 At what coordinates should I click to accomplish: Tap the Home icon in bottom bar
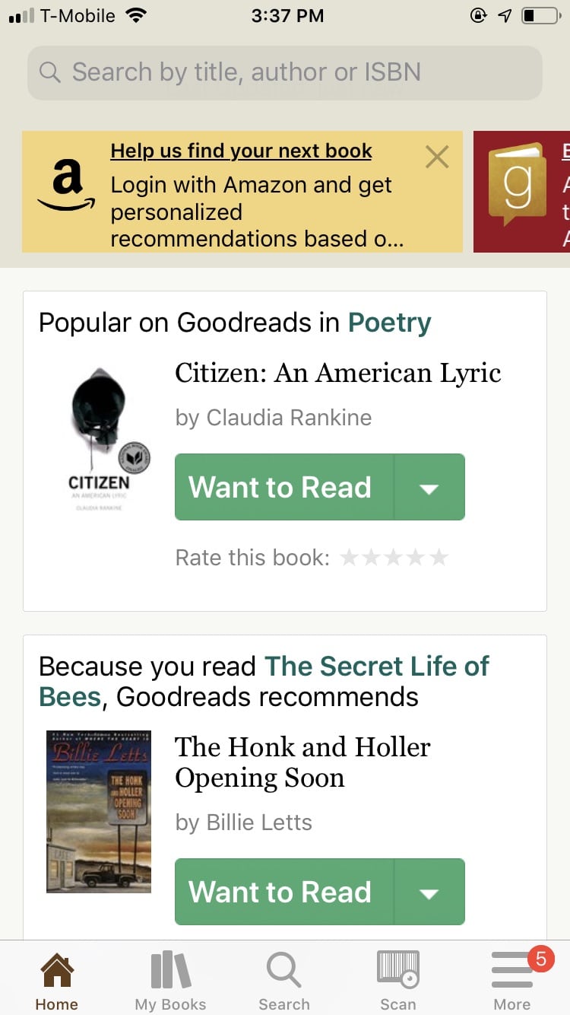click(57, 972)
